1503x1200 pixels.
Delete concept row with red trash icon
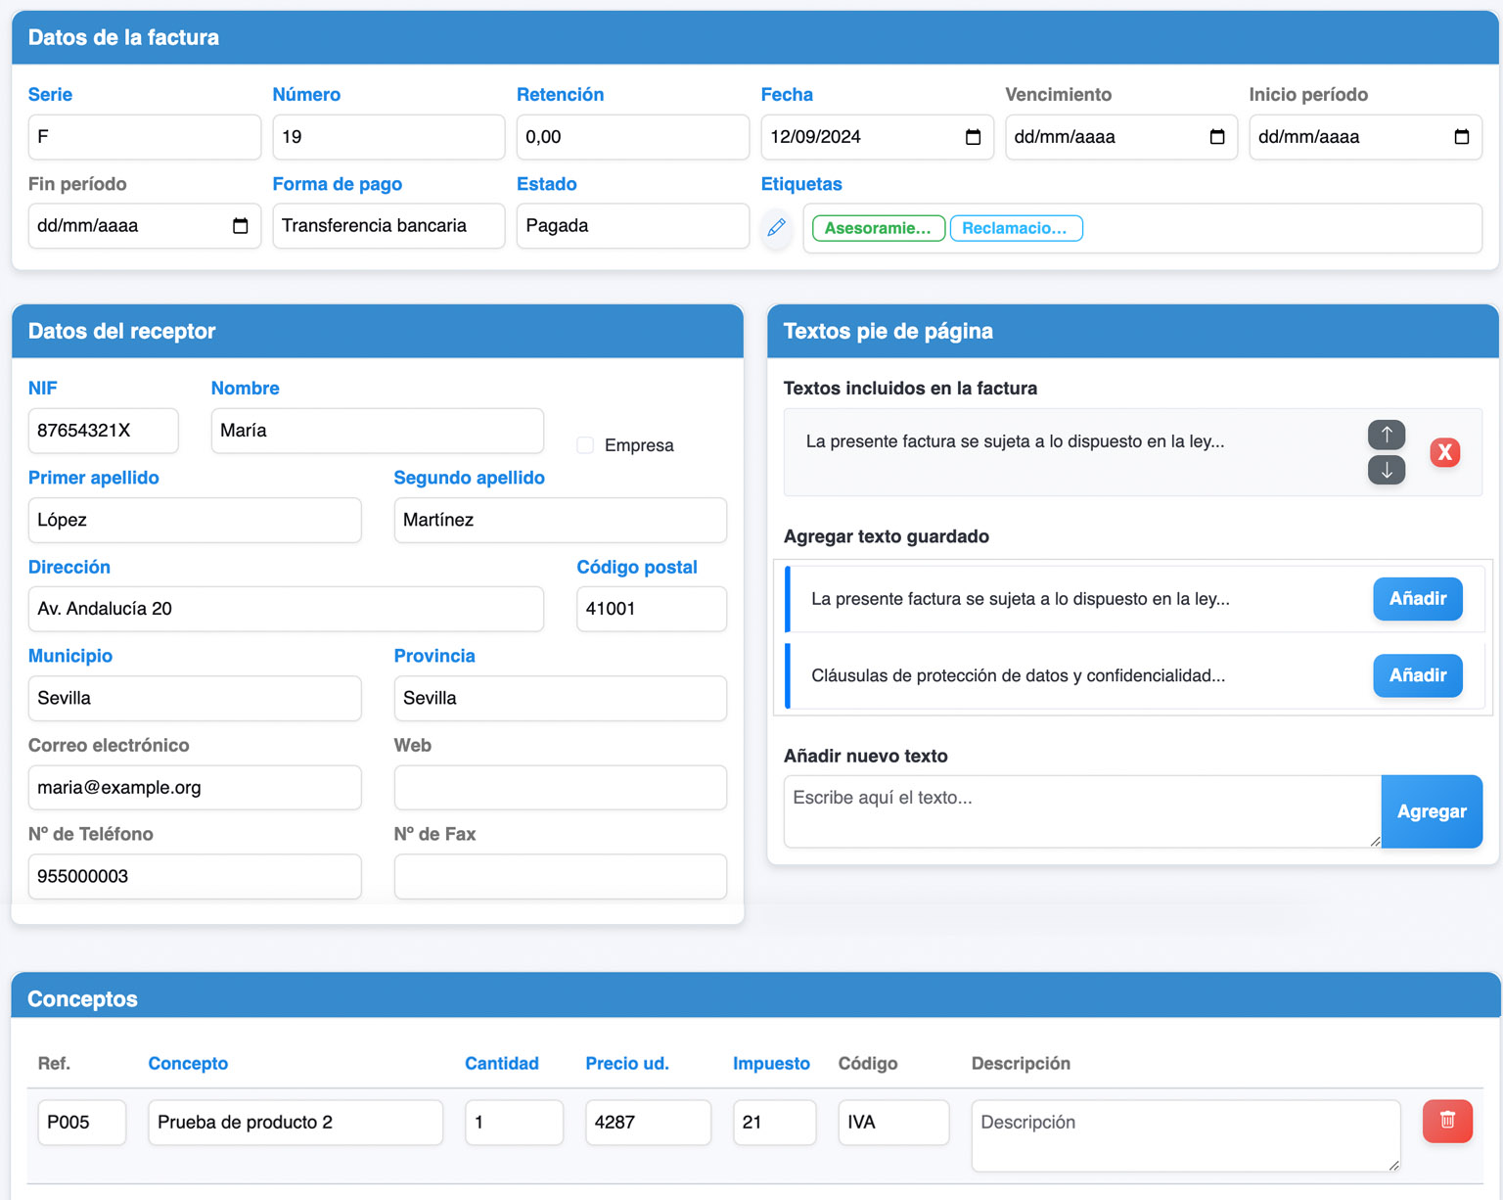[x=1446, y=1121]
